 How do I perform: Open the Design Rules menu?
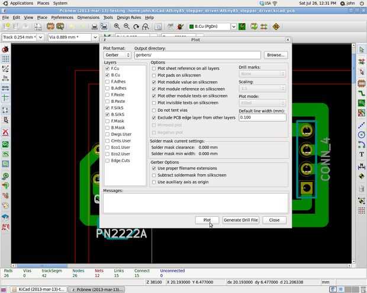coord(129,18)
